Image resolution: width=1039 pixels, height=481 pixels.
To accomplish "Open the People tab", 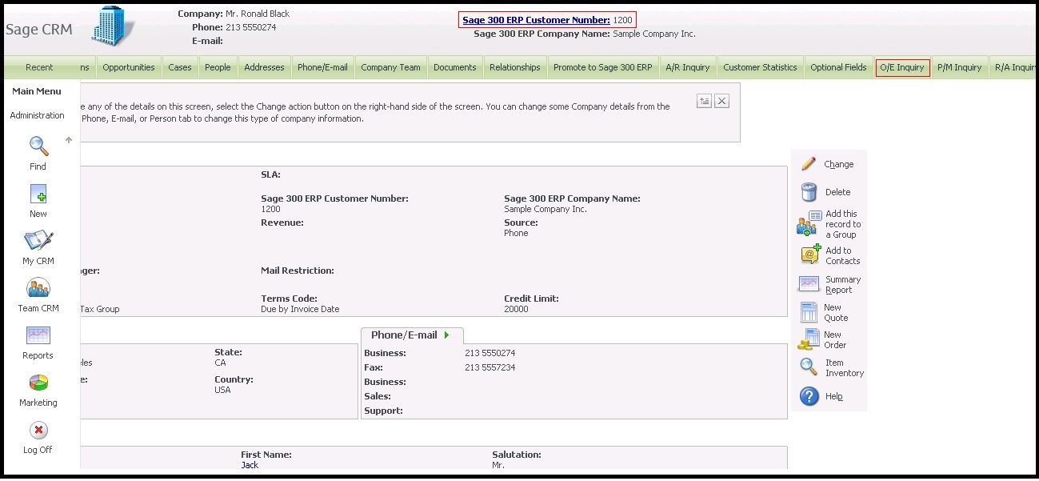I will pyautogui.click(x=218, y=67).
